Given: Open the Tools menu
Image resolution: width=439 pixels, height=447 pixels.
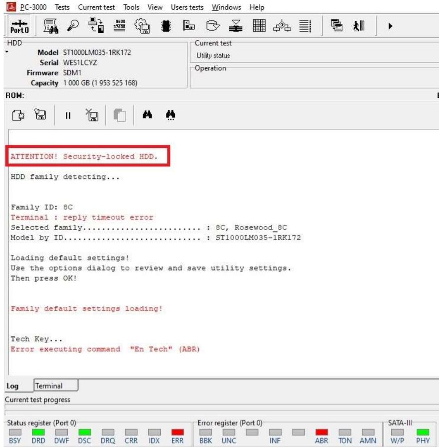Looking at the screenshot, I should click(131, 7).
